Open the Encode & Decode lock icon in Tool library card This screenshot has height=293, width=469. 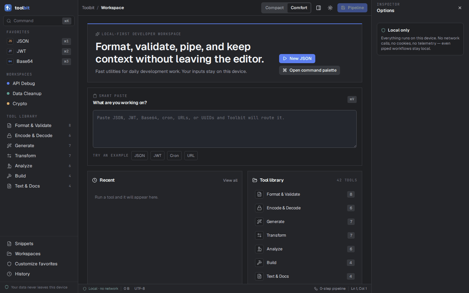(259, 208)
